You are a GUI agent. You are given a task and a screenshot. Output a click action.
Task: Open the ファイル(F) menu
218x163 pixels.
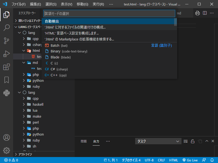point(19,4)
